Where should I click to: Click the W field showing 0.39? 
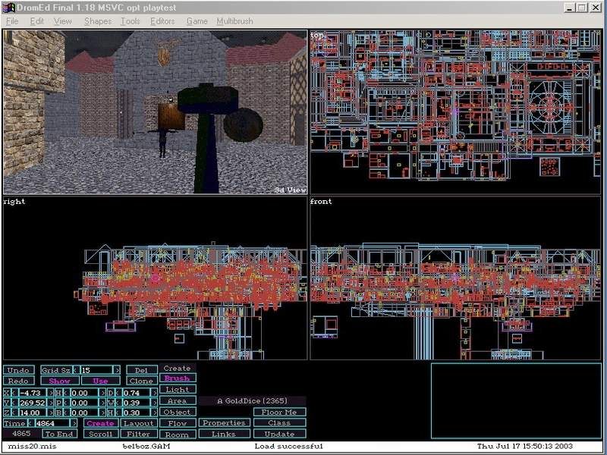click(x=137, y=403)
